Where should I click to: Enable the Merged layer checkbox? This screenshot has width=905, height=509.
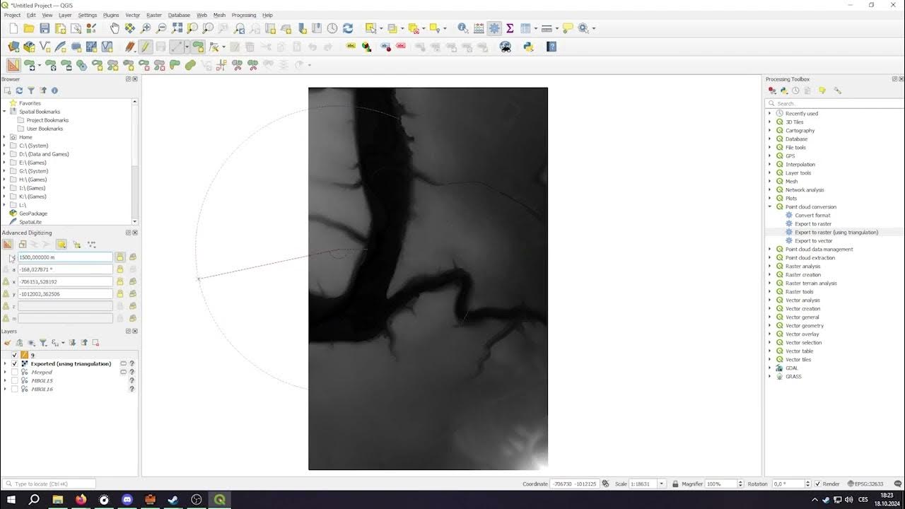pyautogui.click(x=14, y=372)
